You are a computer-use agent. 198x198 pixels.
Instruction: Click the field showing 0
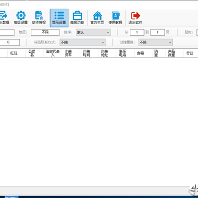point(10,42)
